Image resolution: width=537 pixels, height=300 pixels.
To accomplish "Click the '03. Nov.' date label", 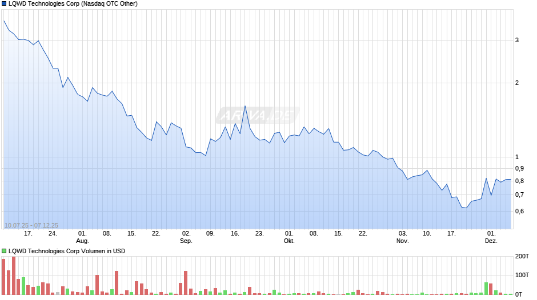I will [402, 237].
